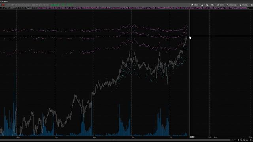The image size is (253, 142).
Task: Click the Wed label on time axis
Action: click(95, 137)
